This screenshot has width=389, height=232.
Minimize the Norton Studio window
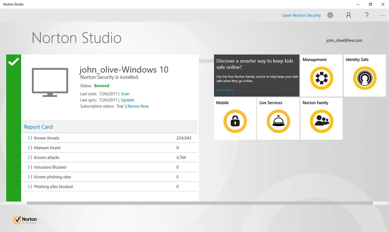pos(358,4)
